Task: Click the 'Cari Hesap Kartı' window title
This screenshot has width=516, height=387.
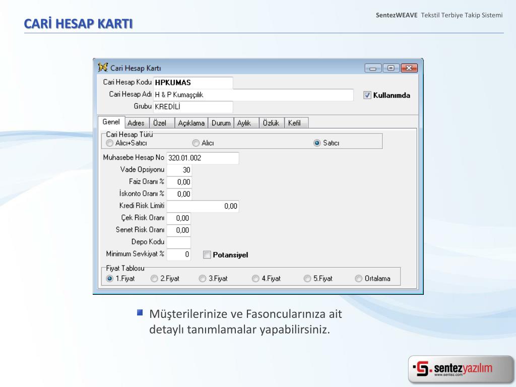Action: (136, 68)
